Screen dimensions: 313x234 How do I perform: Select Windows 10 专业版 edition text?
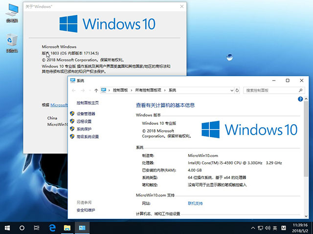[x=159, y=123]
